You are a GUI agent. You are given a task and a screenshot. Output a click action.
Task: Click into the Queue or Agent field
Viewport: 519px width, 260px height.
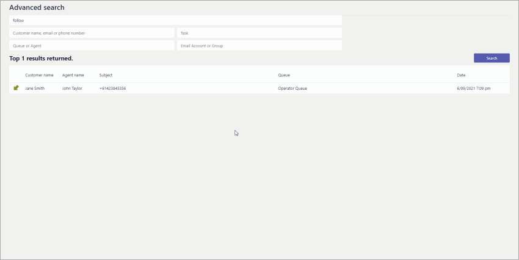(92, 46)
